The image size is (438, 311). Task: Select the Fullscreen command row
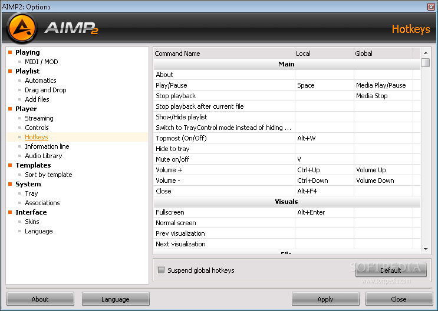[x=287, y=212]
